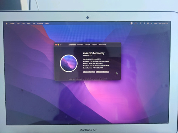Viewport: 178px width, 133px height.
Task: Switch to the Displays tab
Action: point(80,45)
